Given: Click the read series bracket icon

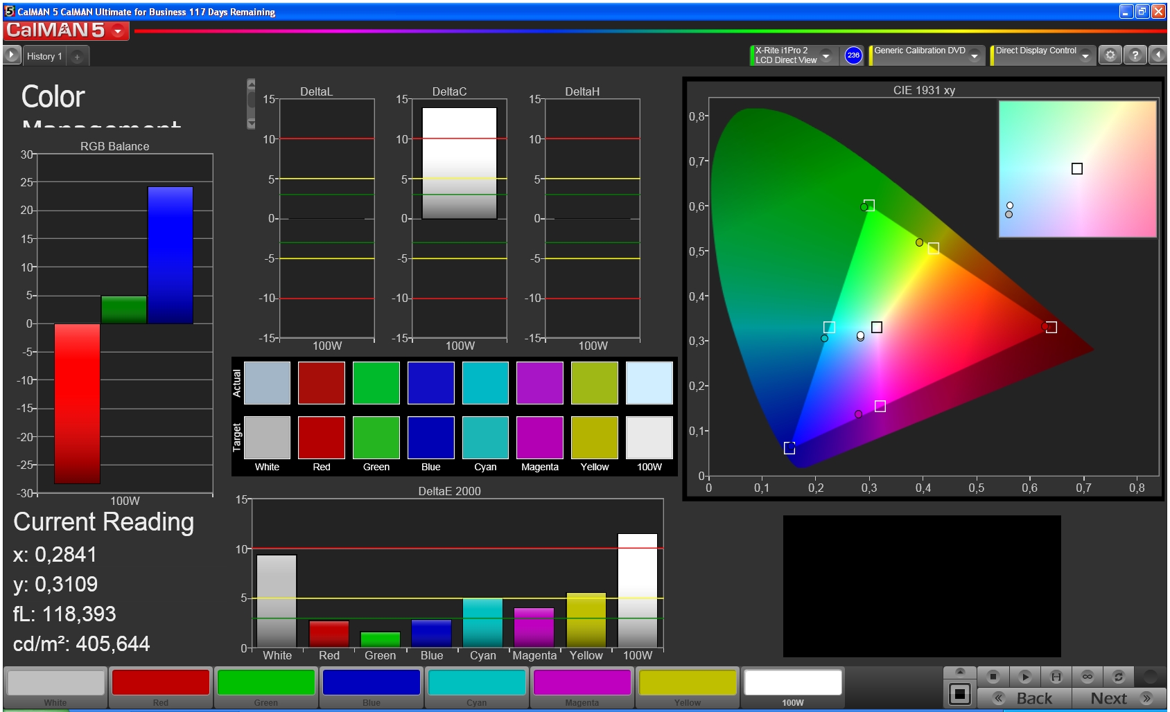Looking at the screenshot, I should point(1056,677).
